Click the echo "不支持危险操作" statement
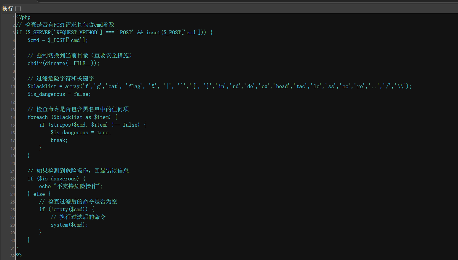458x260 pixels. click(71, 186)
